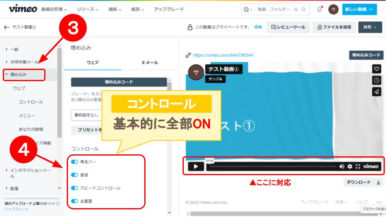386x217 pixels.
Task: Select the Eメール tab
Action: click(150, 63)
